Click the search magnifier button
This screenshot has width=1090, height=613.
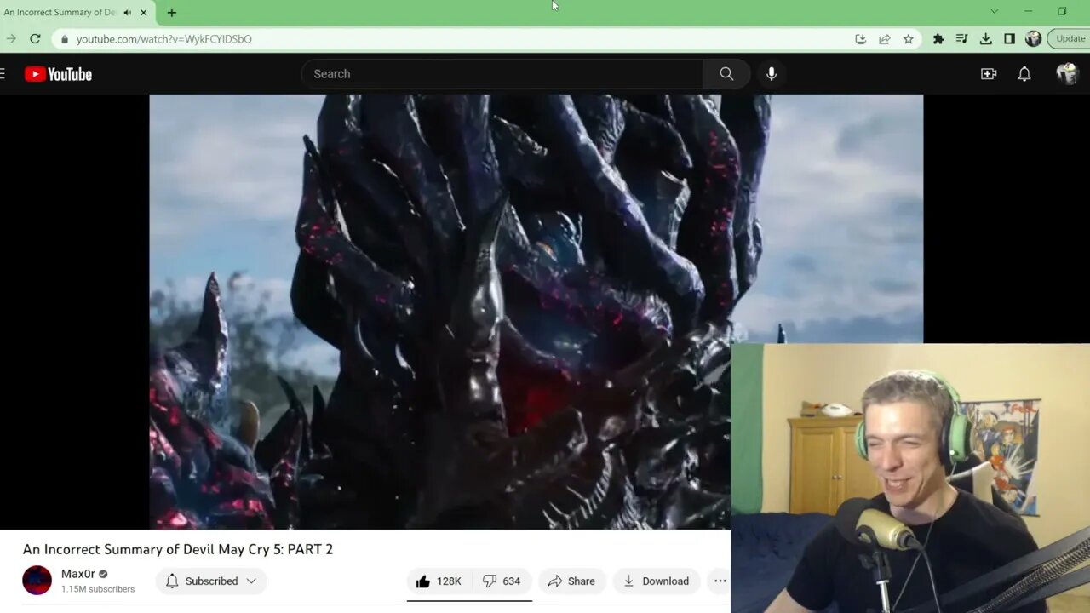coord(726,74)
